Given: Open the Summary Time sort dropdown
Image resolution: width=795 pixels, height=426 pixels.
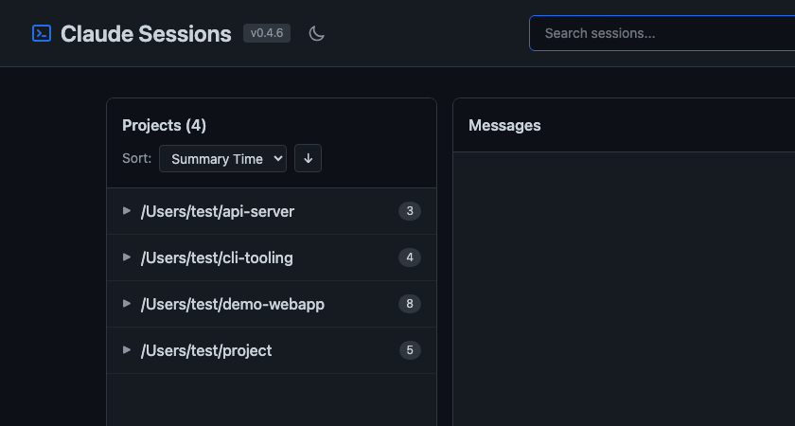Looking at the screenshot, I should [223, 159].
